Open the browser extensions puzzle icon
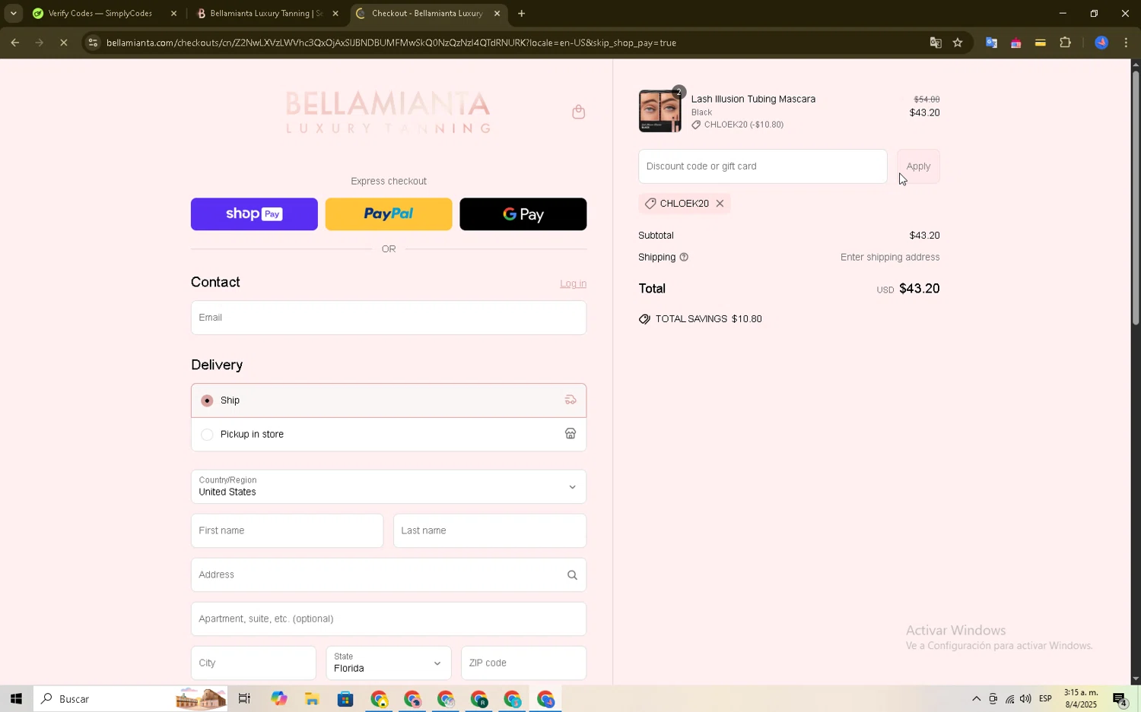This screenshot has width=1141, height=712. point(1065,43)
